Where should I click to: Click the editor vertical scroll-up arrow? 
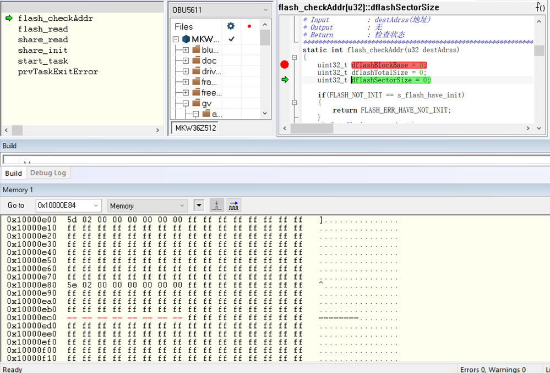tap(539, 21)
